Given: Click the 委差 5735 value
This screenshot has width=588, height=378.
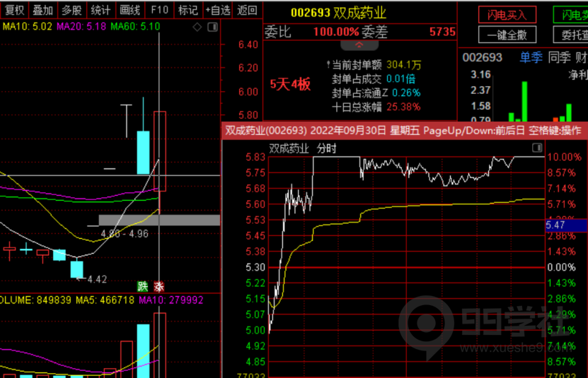Looking at the screenshot, I should pos(442,33).
